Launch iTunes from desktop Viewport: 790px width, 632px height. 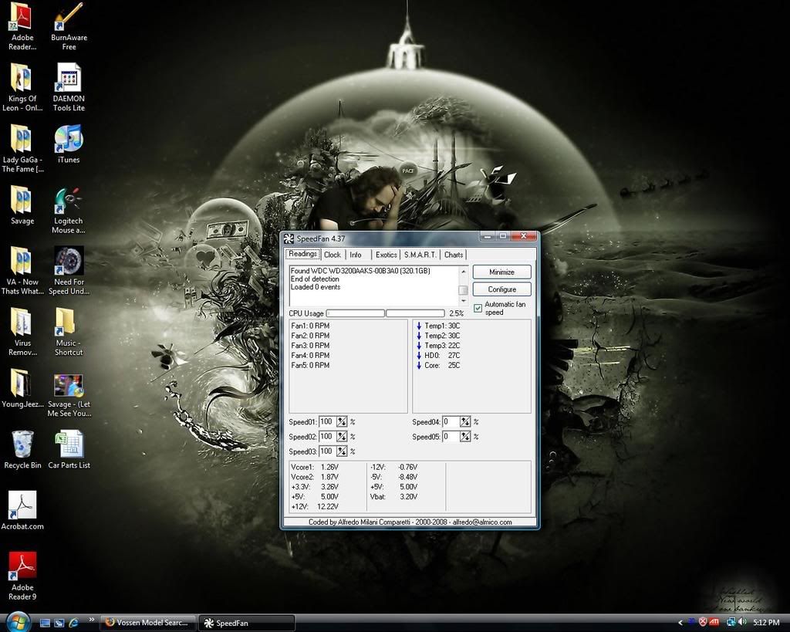point(69,144)
